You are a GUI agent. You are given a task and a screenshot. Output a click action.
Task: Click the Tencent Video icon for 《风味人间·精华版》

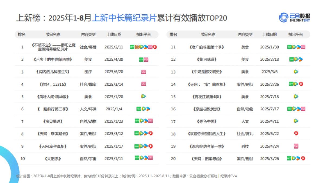(144, 96)
